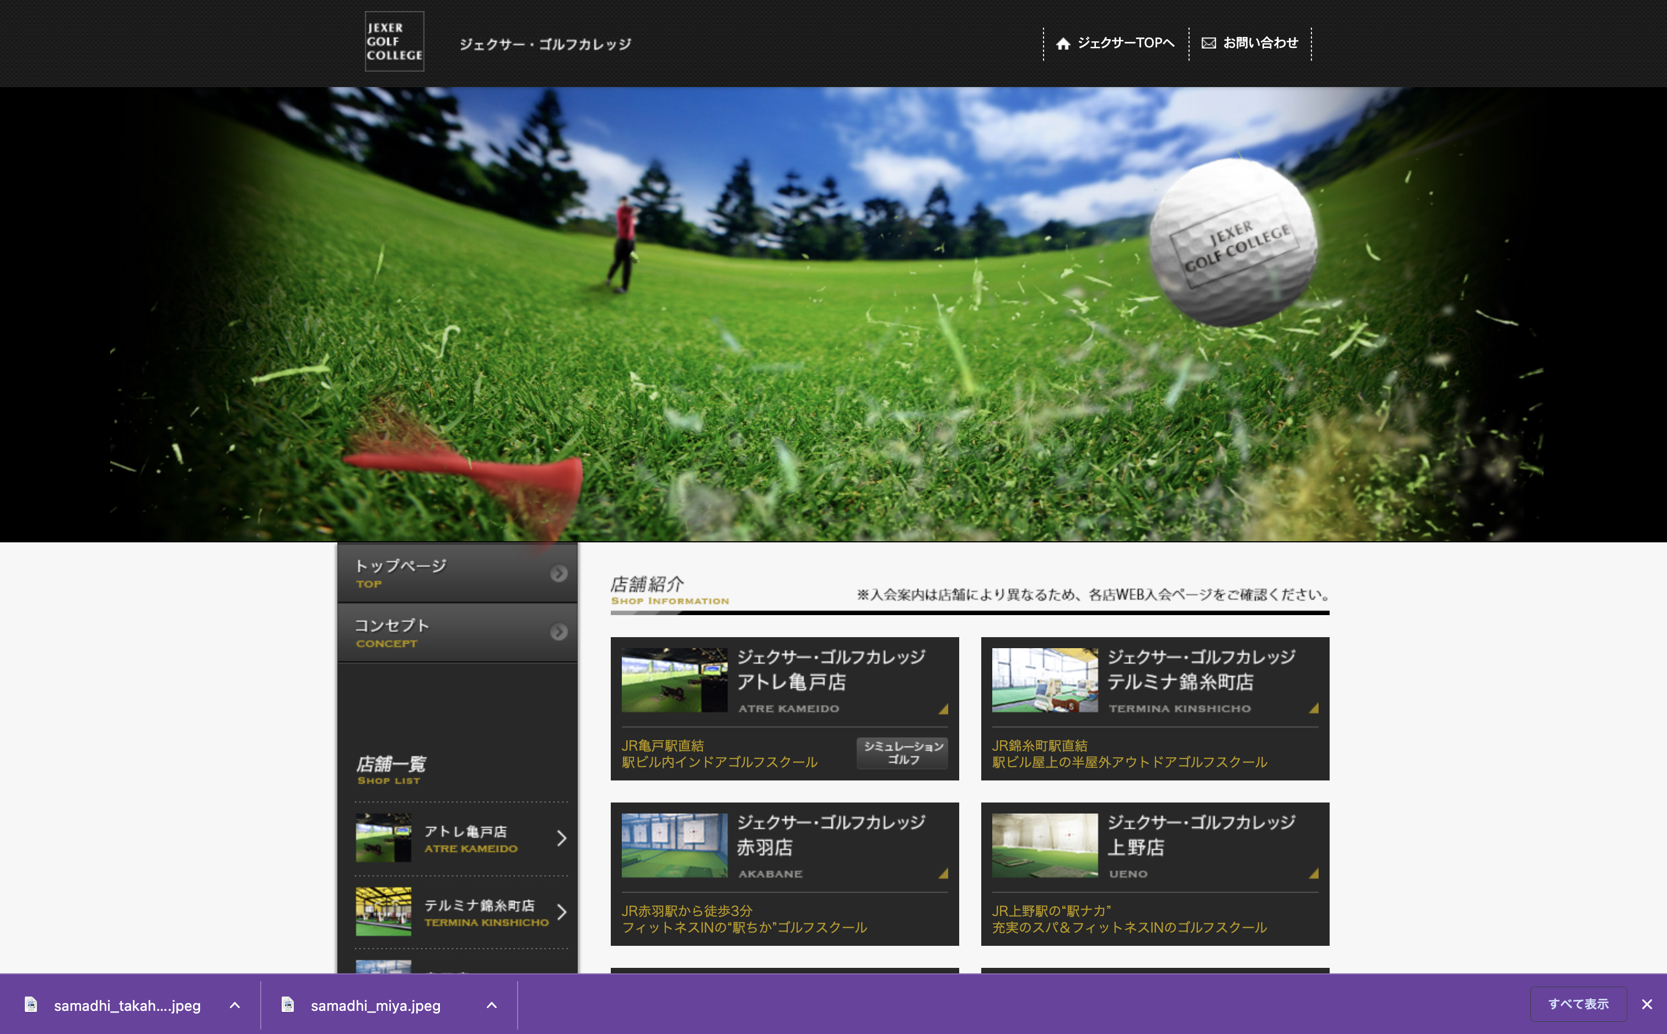Close the downloads bar
The height and width of the screenshot is (1034, 1667).
(x=1647, y=1005)
